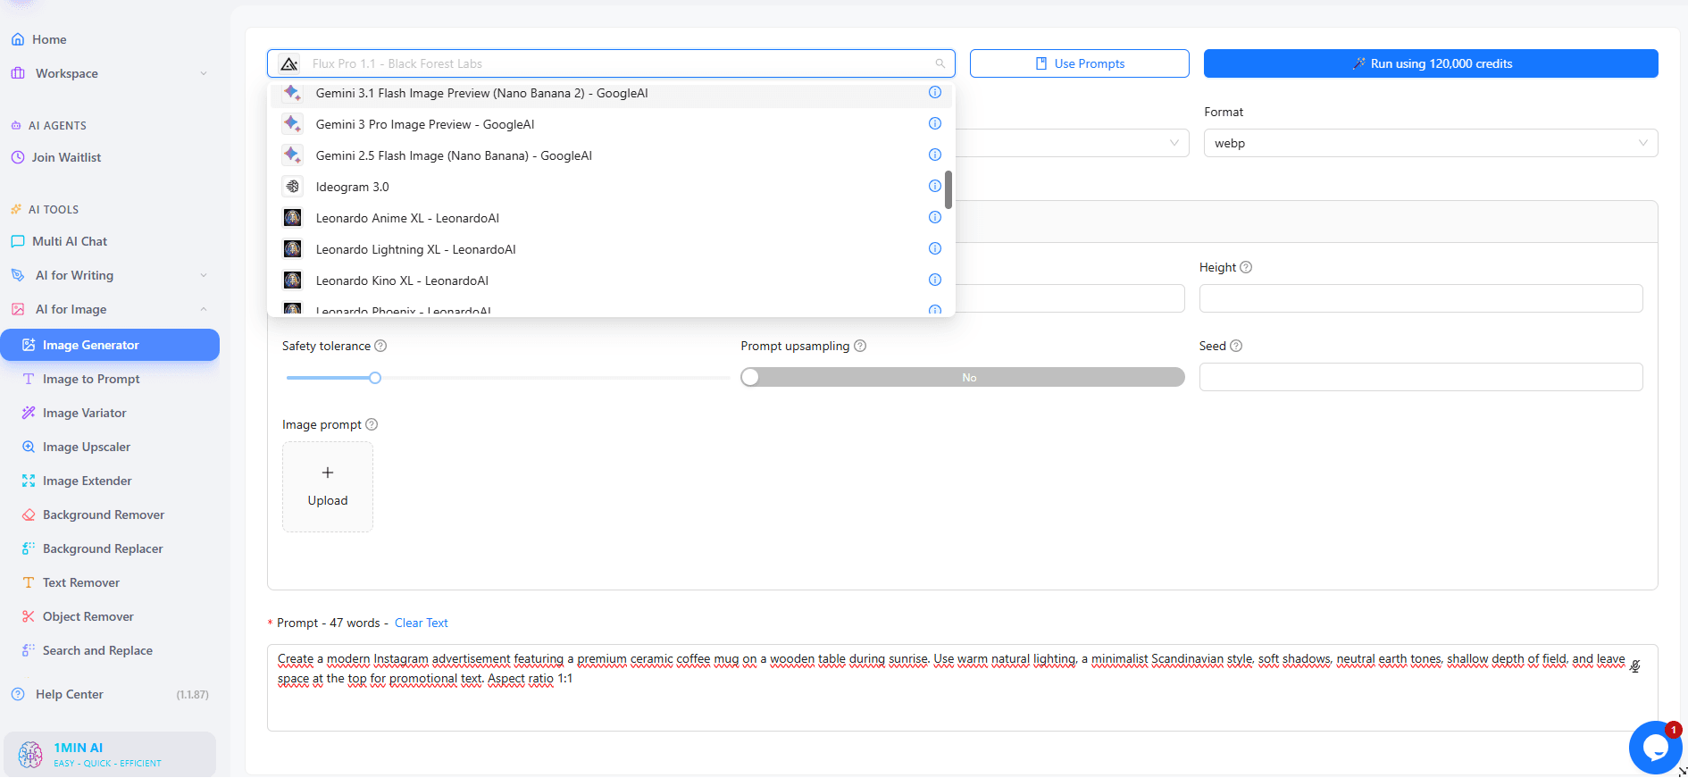The height and width of the screenshot is (778, 1688).
Task: Show info for Ideogram 3.0 model
Action: [x=935, y=186]
